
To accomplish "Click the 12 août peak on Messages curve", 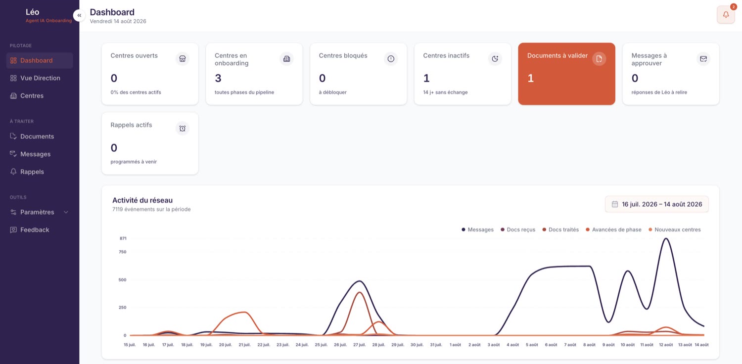I will click(x=666, y=239).
